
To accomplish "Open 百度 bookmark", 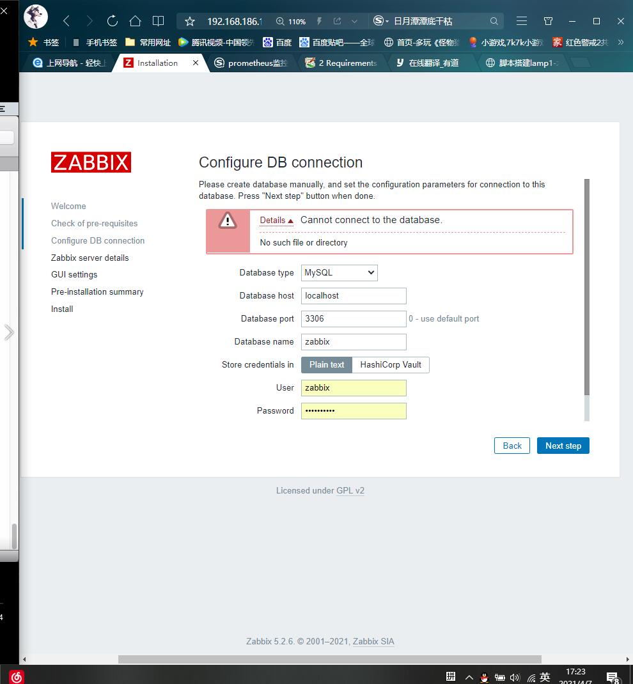I will click(277, 42).
